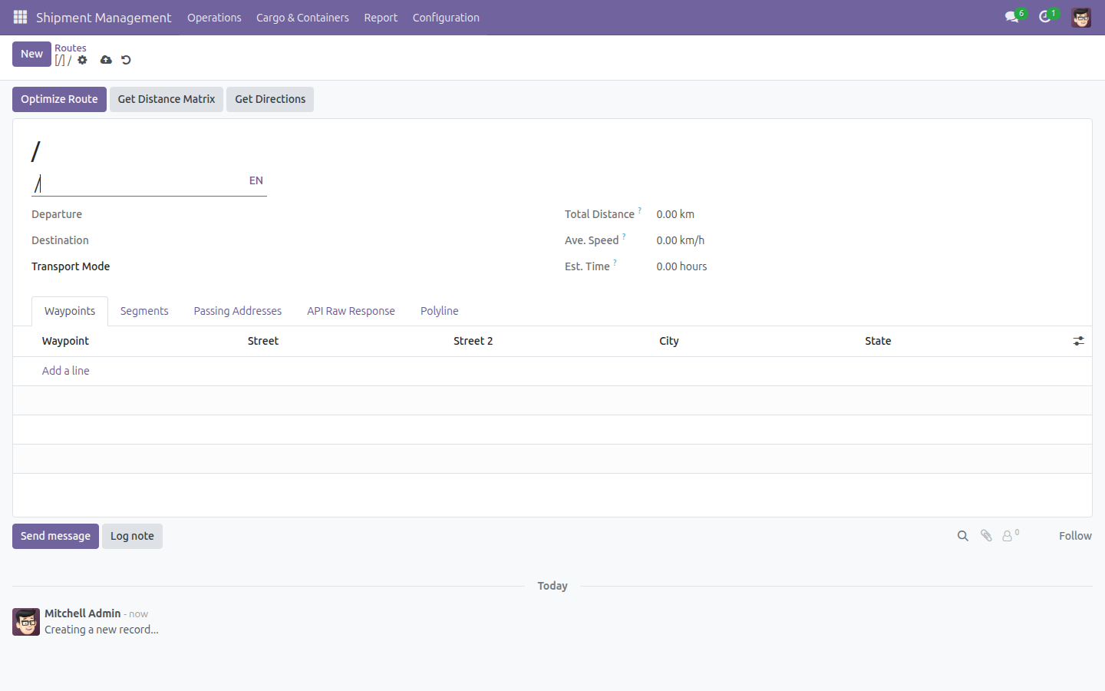Image resolution: width=1105 pixels, height=691 pixels.
Task: Show Ave. Speed help tooltip mark
Action: click(x=624, y=236)
